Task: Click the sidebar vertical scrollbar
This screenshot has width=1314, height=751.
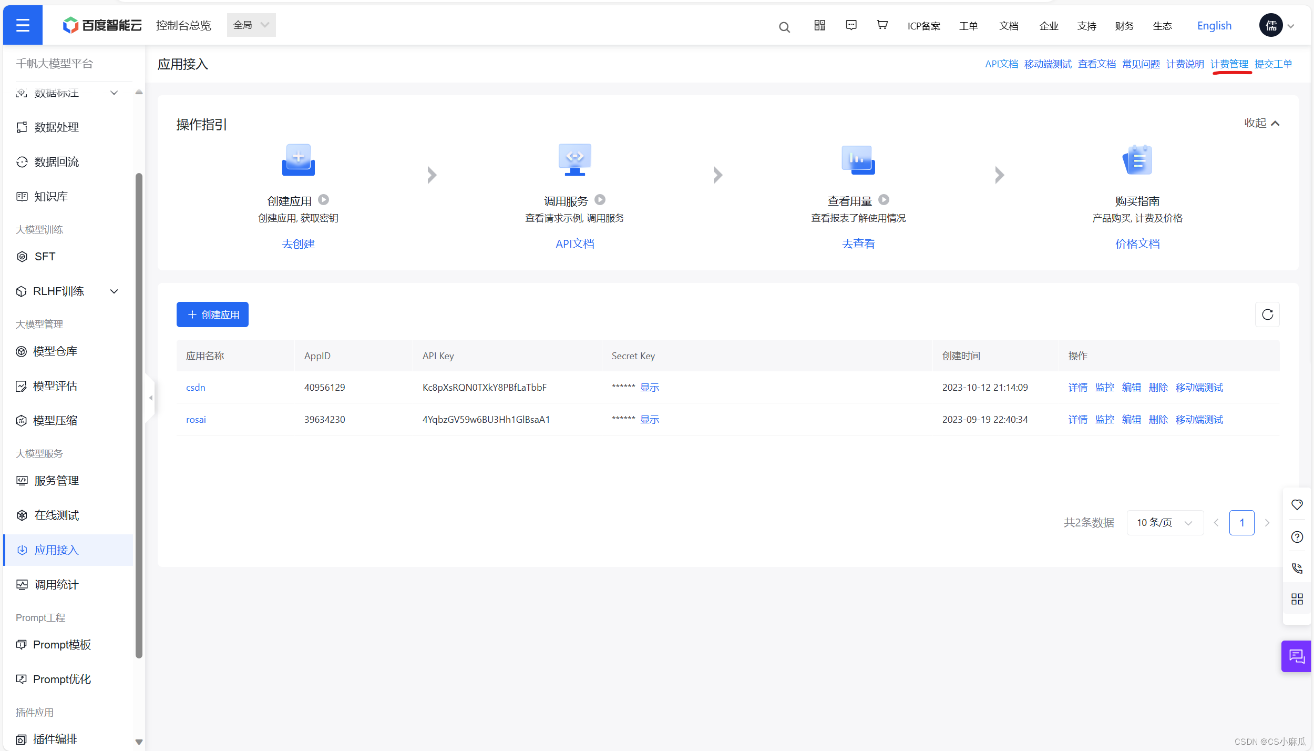Action: click(139, 415)
